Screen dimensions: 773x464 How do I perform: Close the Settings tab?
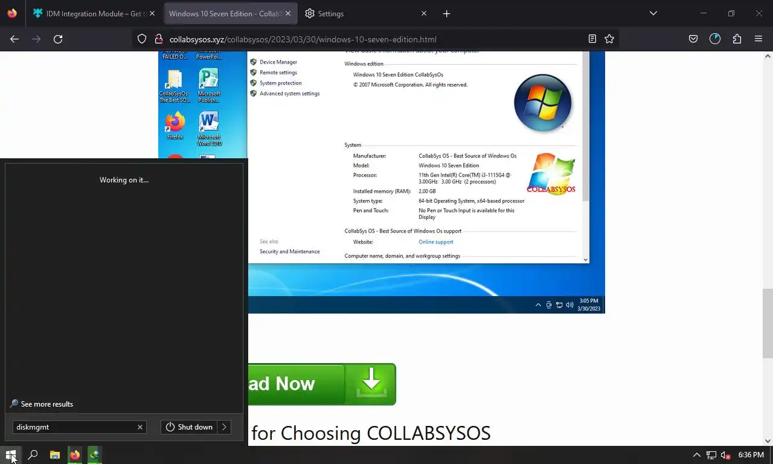click(423, 13)
